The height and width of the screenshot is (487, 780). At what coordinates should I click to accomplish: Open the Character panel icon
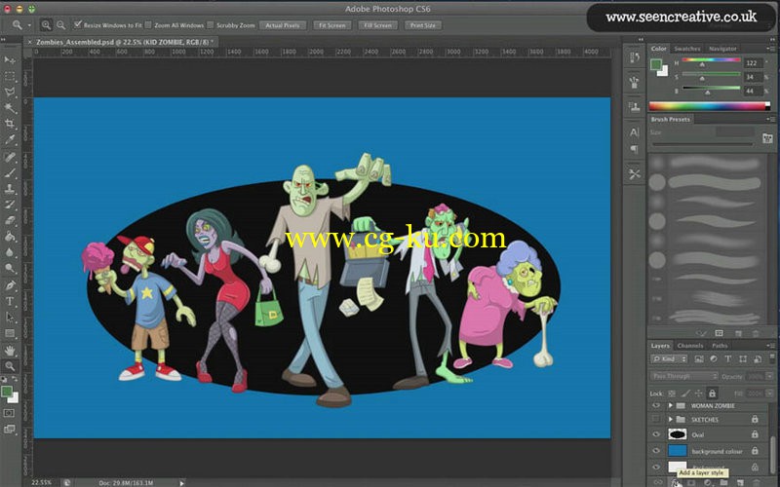click(635, 132)
